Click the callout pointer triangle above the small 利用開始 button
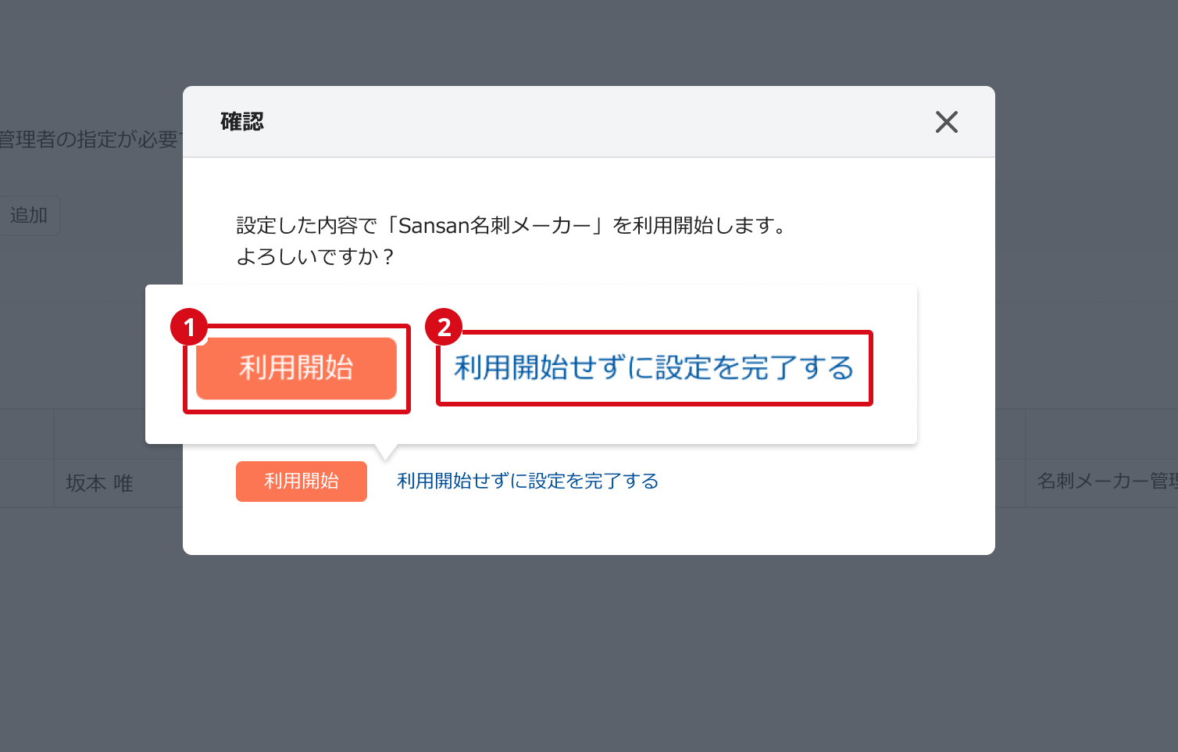 [x=386, y=453]
